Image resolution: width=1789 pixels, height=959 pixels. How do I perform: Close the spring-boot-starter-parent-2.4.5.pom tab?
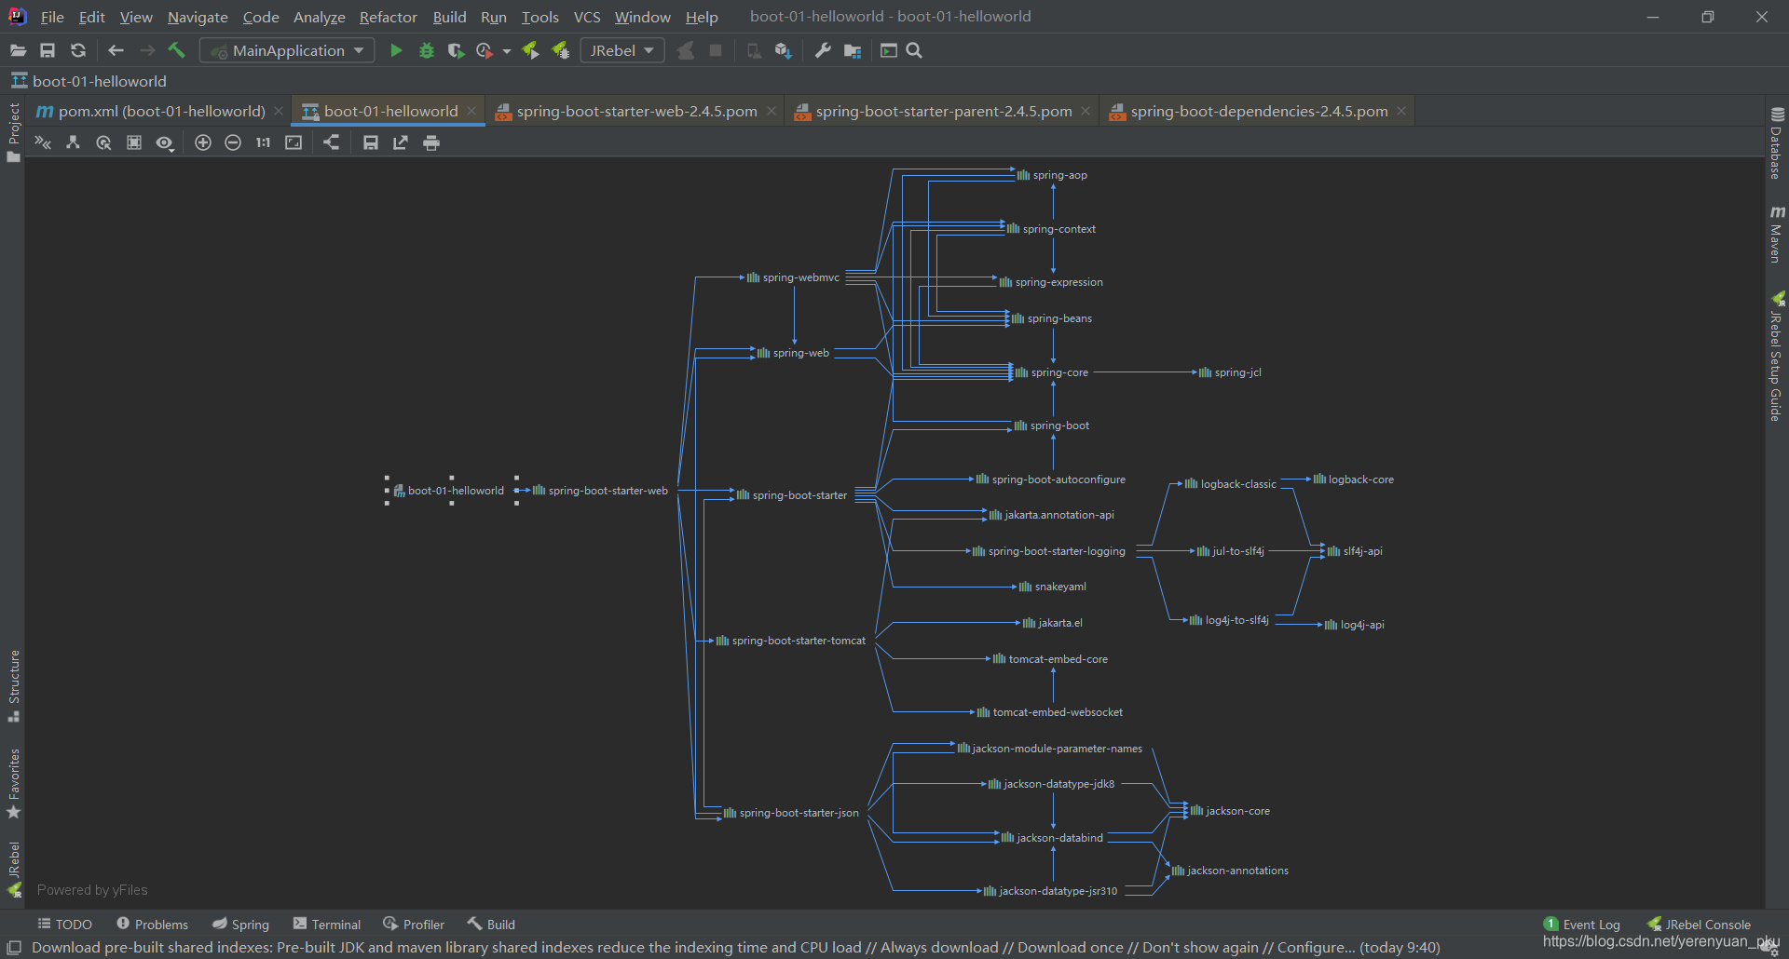[x=1086, y=111]
